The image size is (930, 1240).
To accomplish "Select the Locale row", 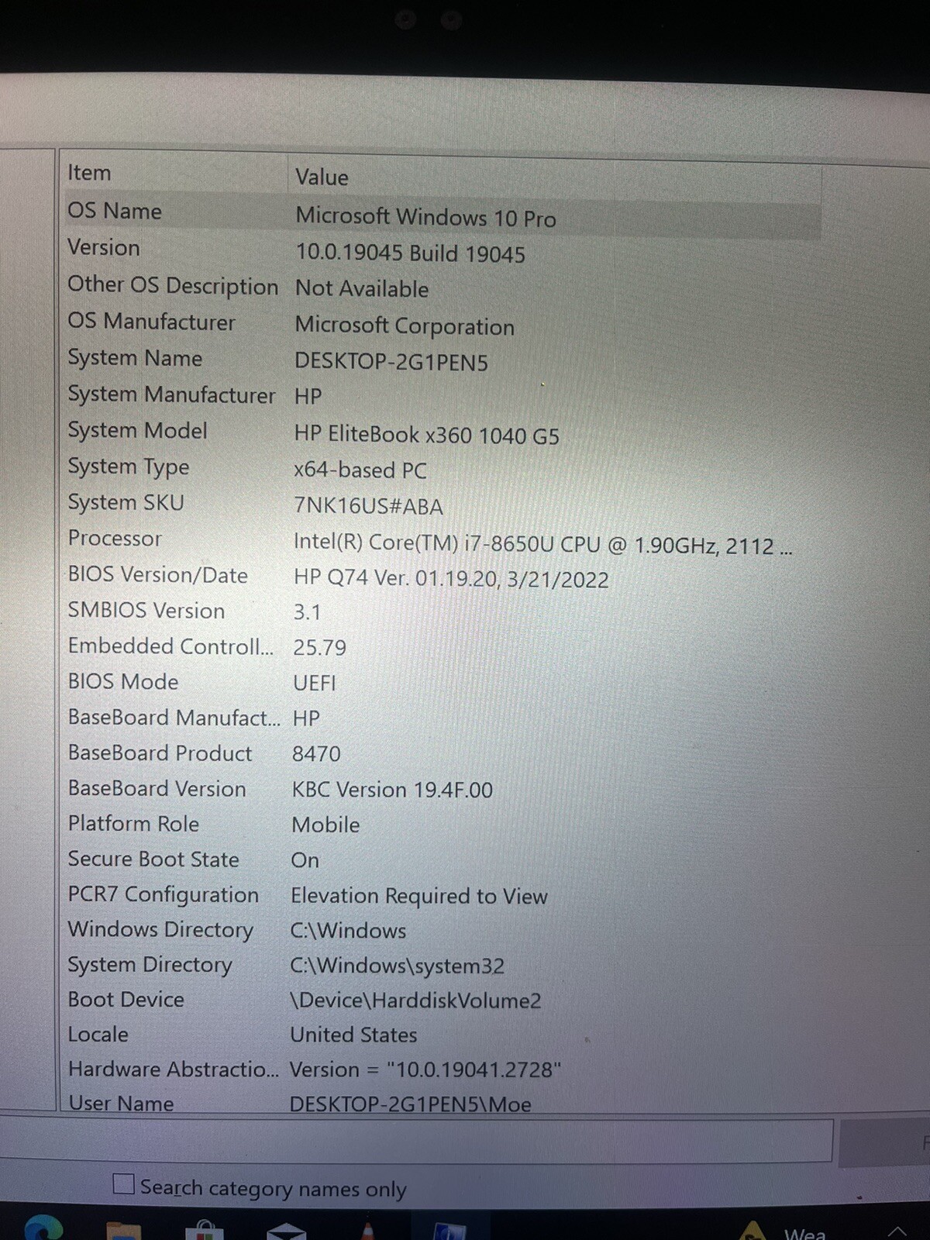I will tap(440, 1035).
